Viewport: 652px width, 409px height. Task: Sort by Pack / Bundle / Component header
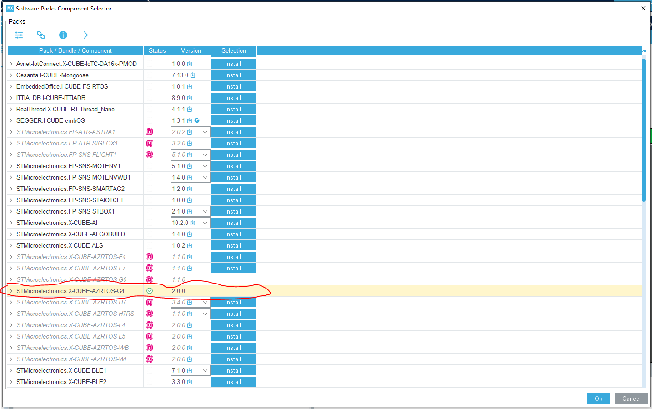tap(75, 50)
